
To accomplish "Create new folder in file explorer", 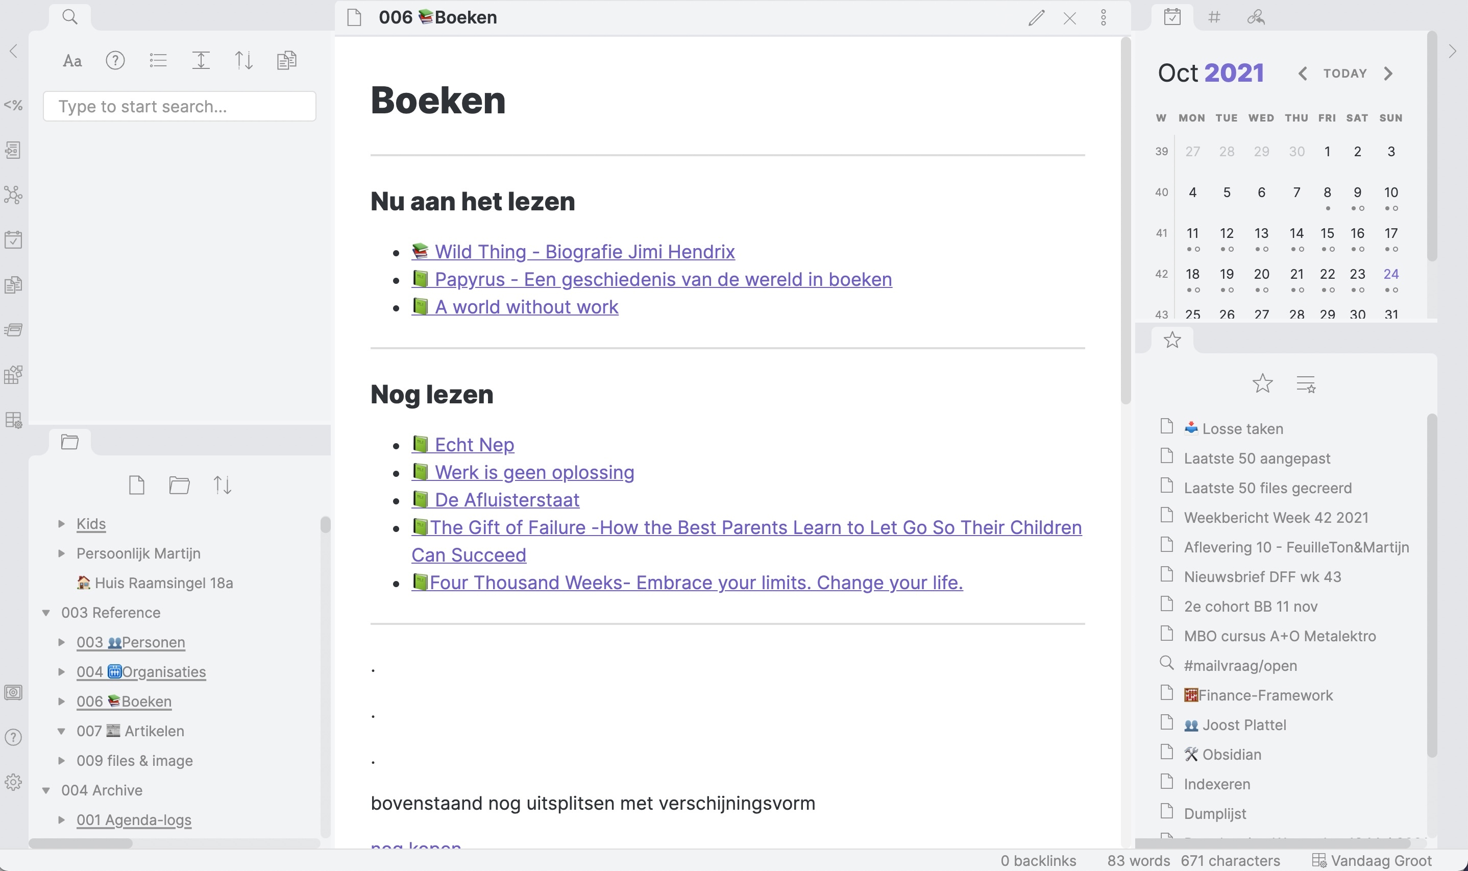I will tap(180, 485).
